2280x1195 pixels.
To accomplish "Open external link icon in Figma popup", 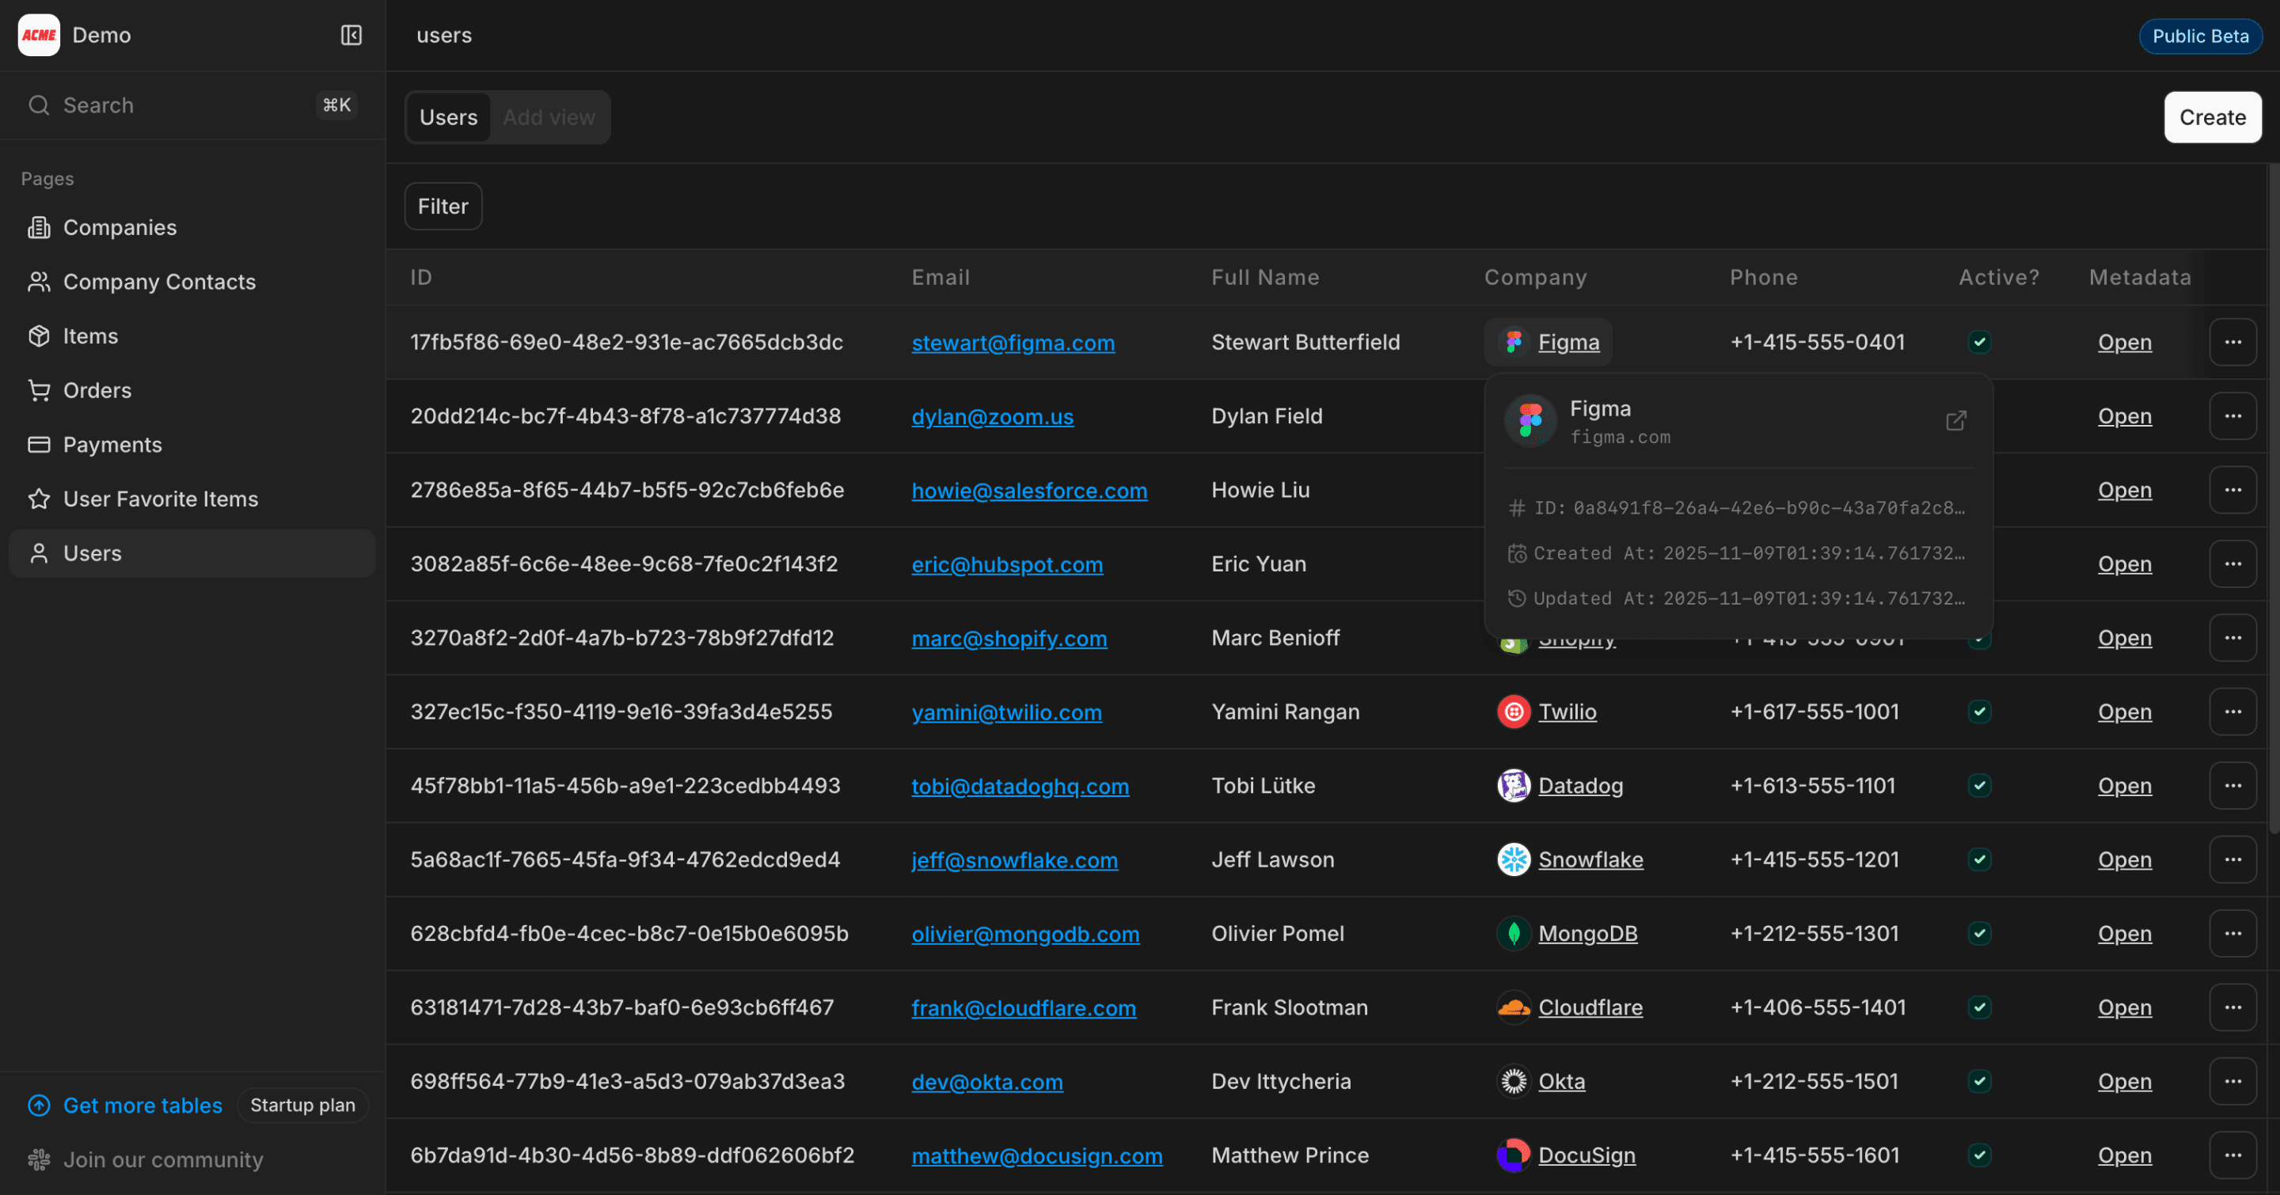I will pyautogui.click(x=1956, y=421).
